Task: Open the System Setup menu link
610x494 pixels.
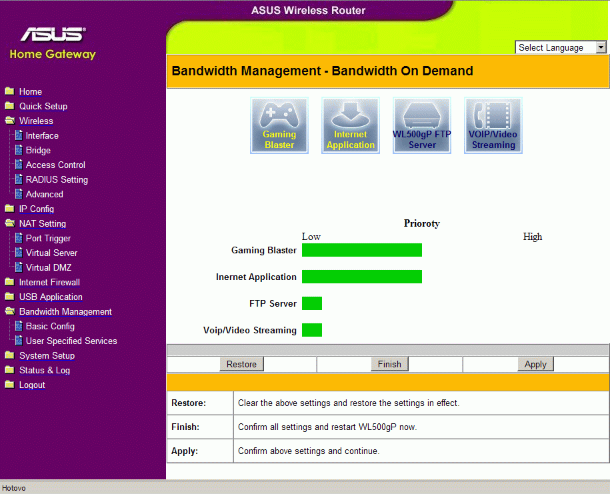Action: [x=47, y=356]
